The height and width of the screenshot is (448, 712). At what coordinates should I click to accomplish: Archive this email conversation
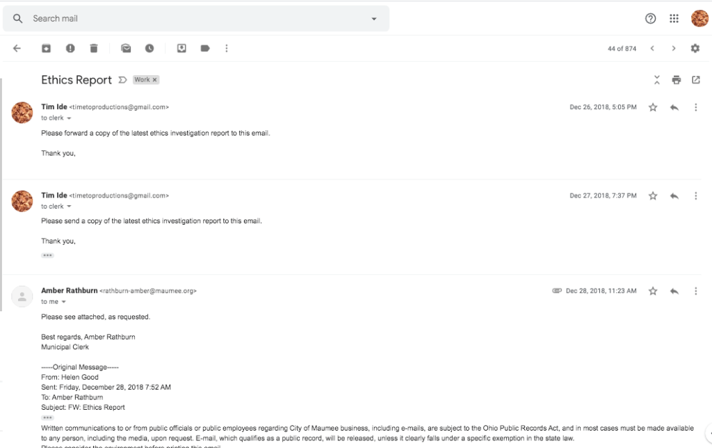(46, 48)
